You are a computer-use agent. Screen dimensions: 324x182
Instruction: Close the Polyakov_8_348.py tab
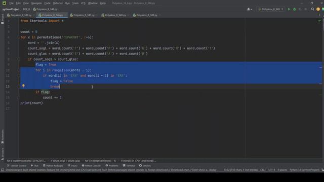[x=128, y=15]
